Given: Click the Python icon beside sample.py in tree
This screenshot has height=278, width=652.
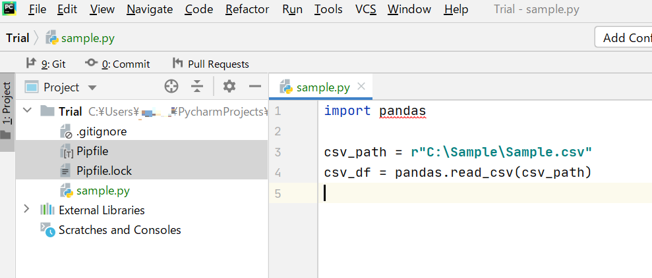Looking at the screenshot, I should coord(67,191).
